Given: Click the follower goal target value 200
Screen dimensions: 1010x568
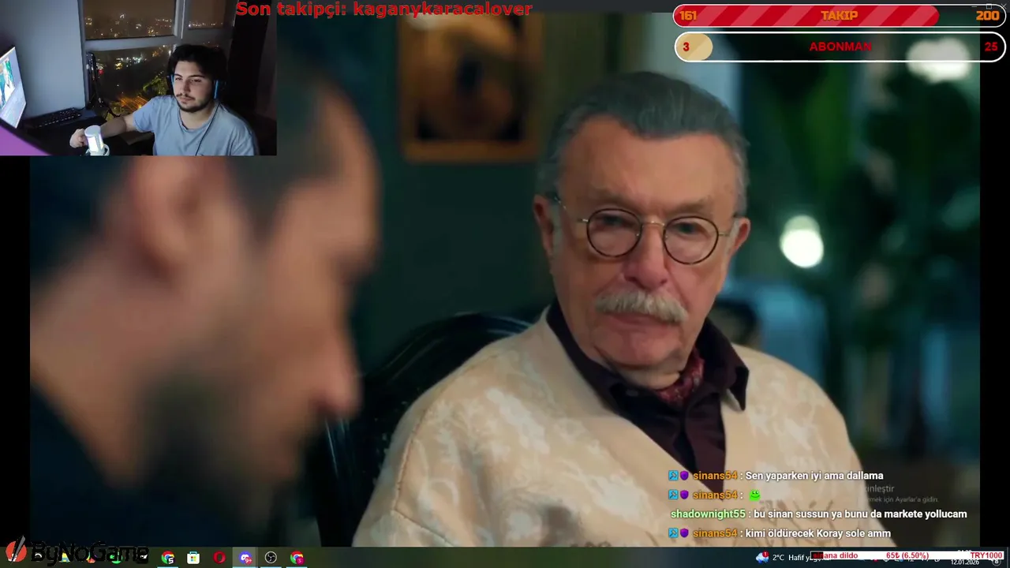Looking at the screenshot, I should pyautogui.click(x=987, y=16).
